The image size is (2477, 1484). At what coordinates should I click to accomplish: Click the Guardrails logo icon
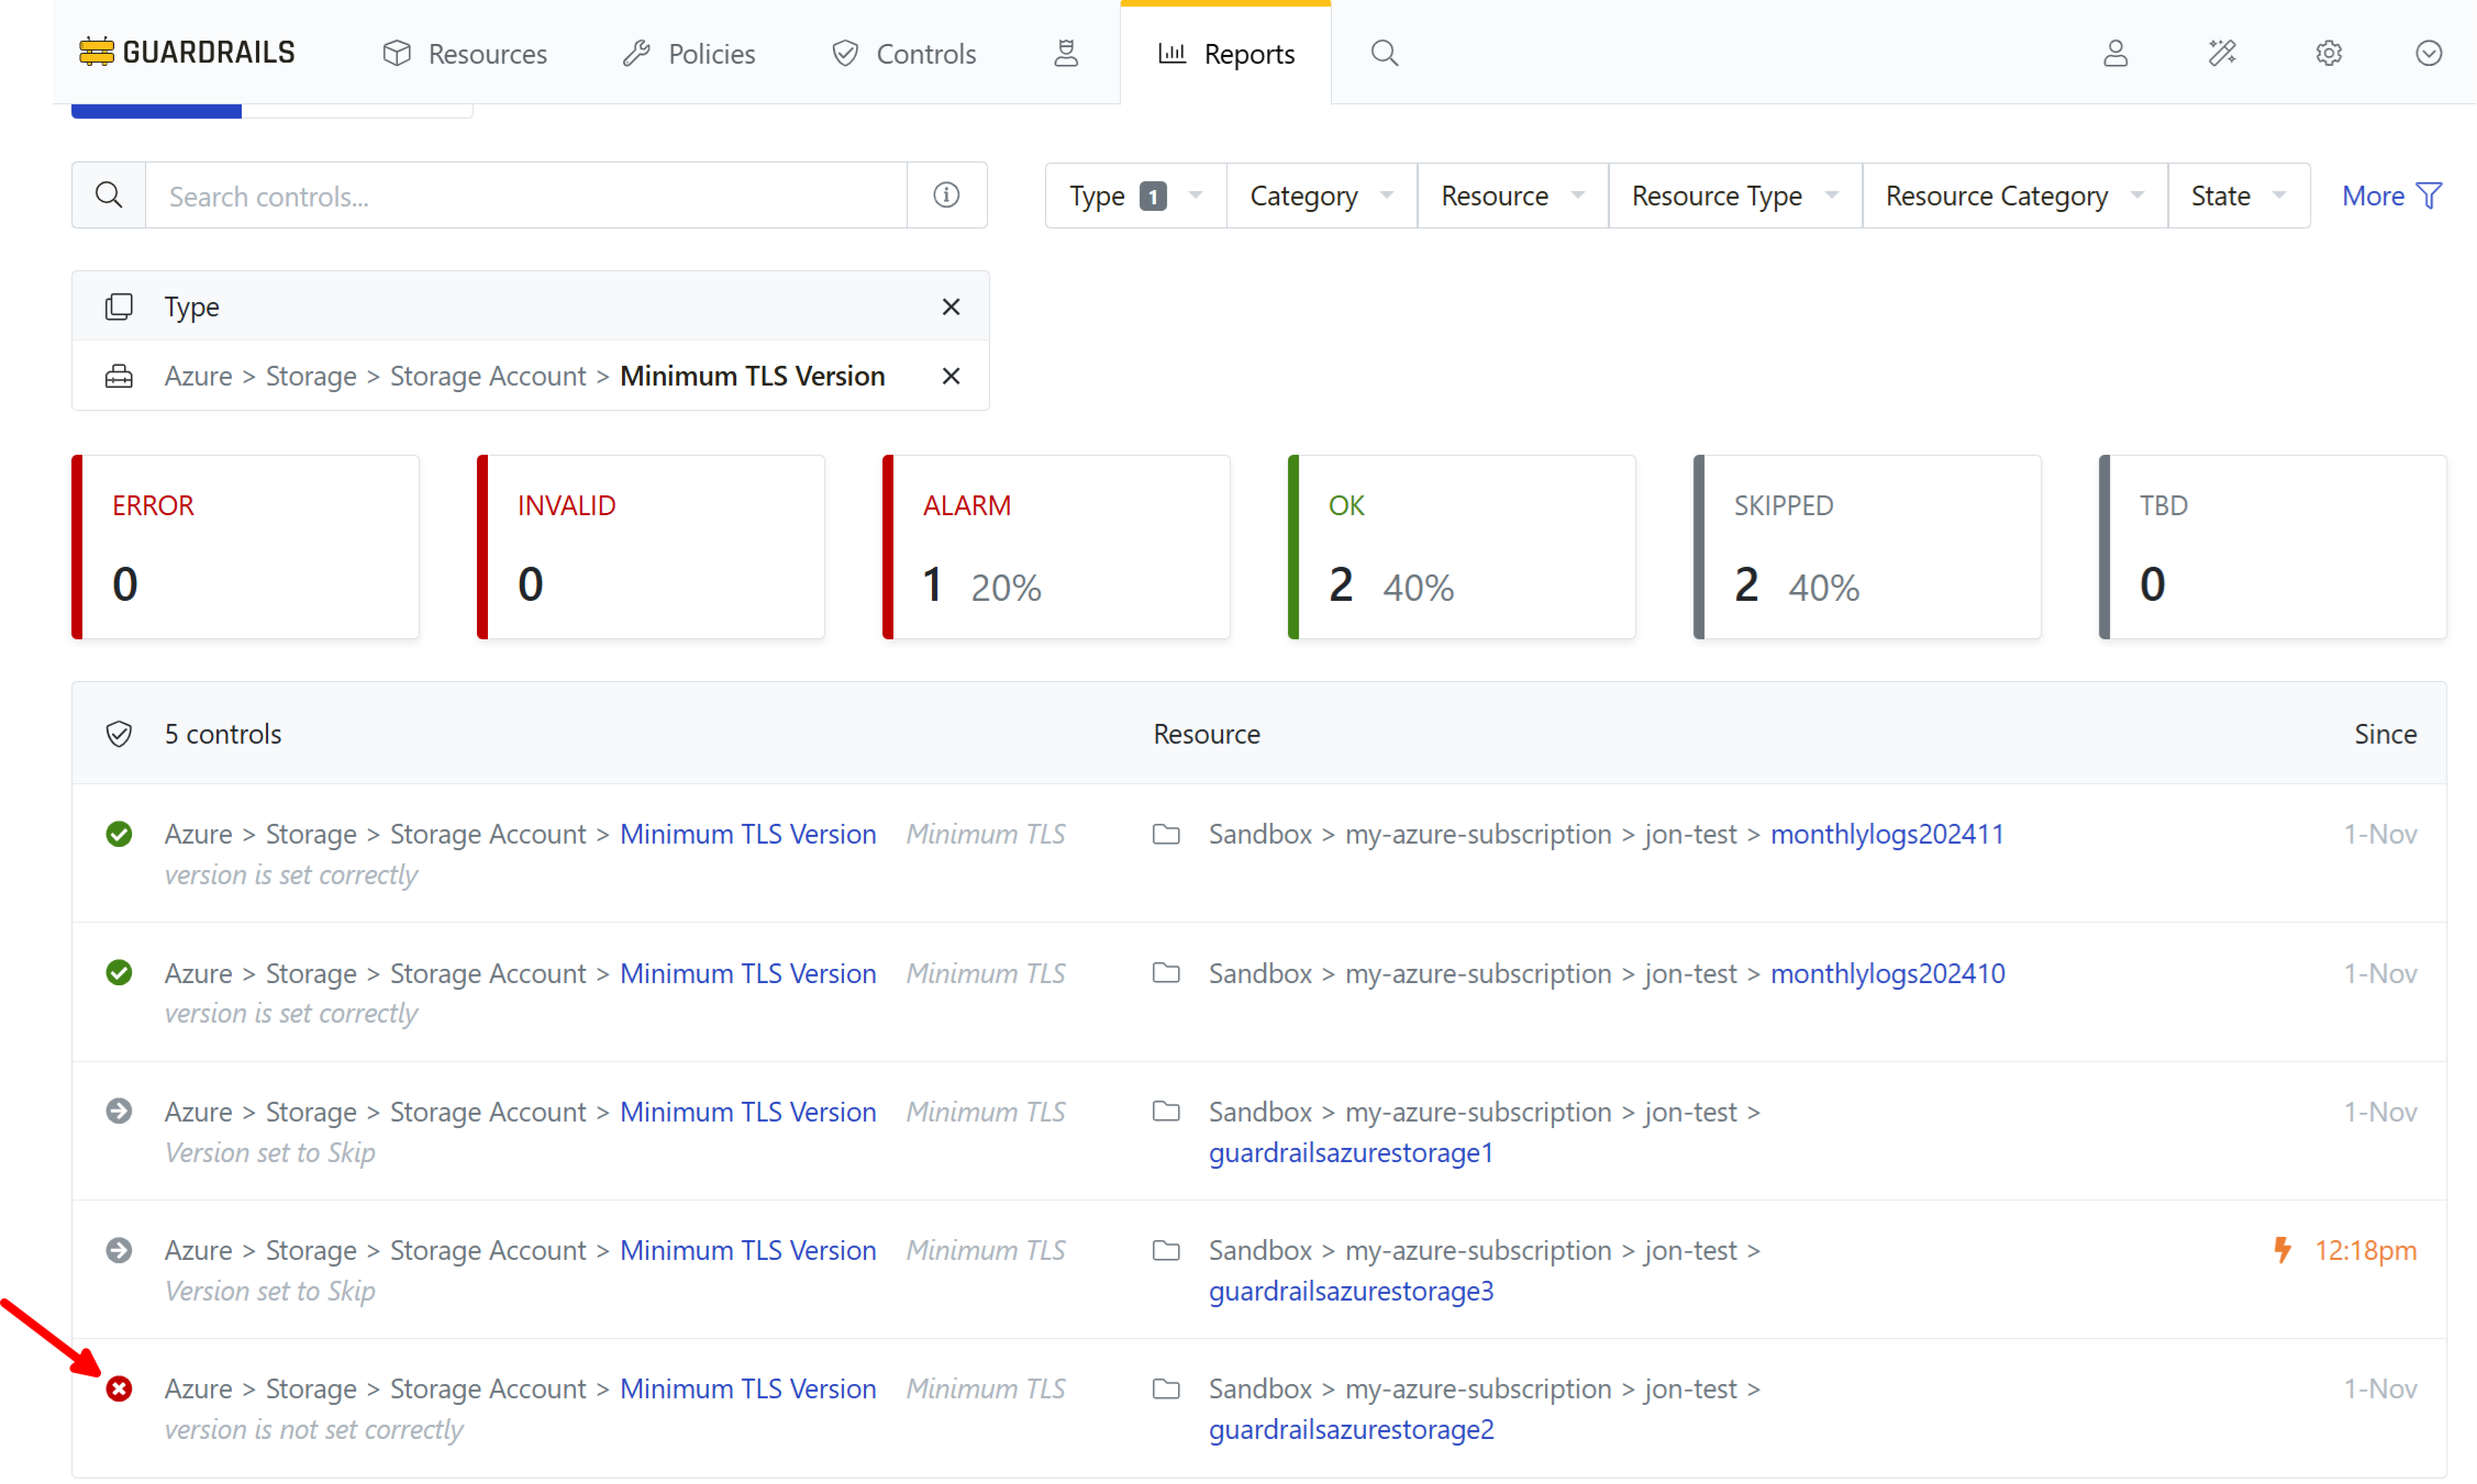coord(96,52)
